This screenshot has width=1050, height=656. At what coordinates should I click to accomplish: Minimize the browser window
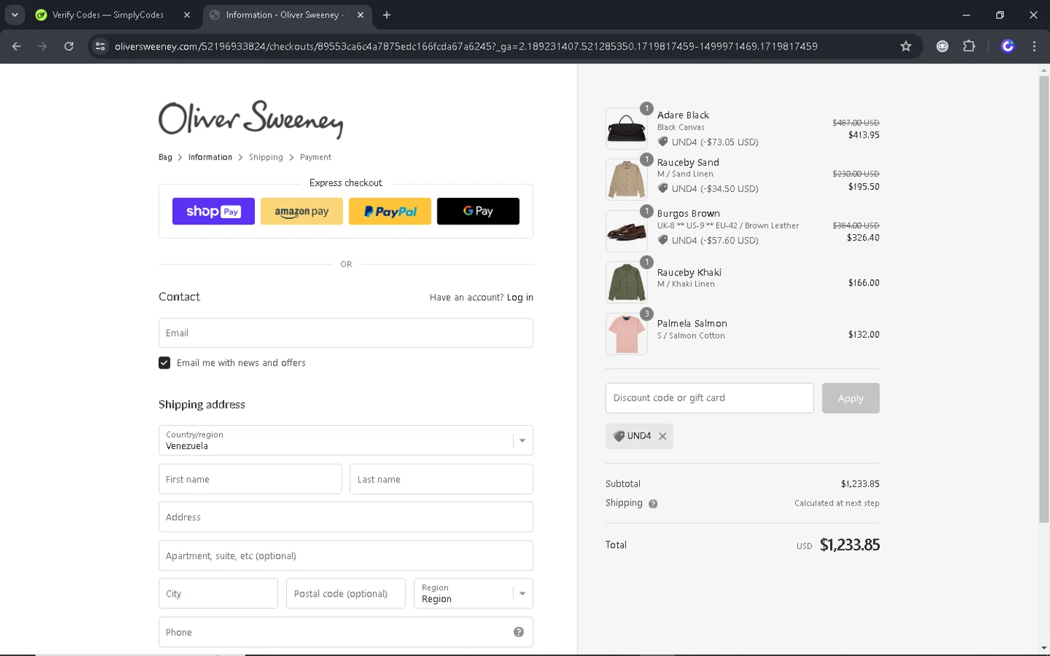966,15
